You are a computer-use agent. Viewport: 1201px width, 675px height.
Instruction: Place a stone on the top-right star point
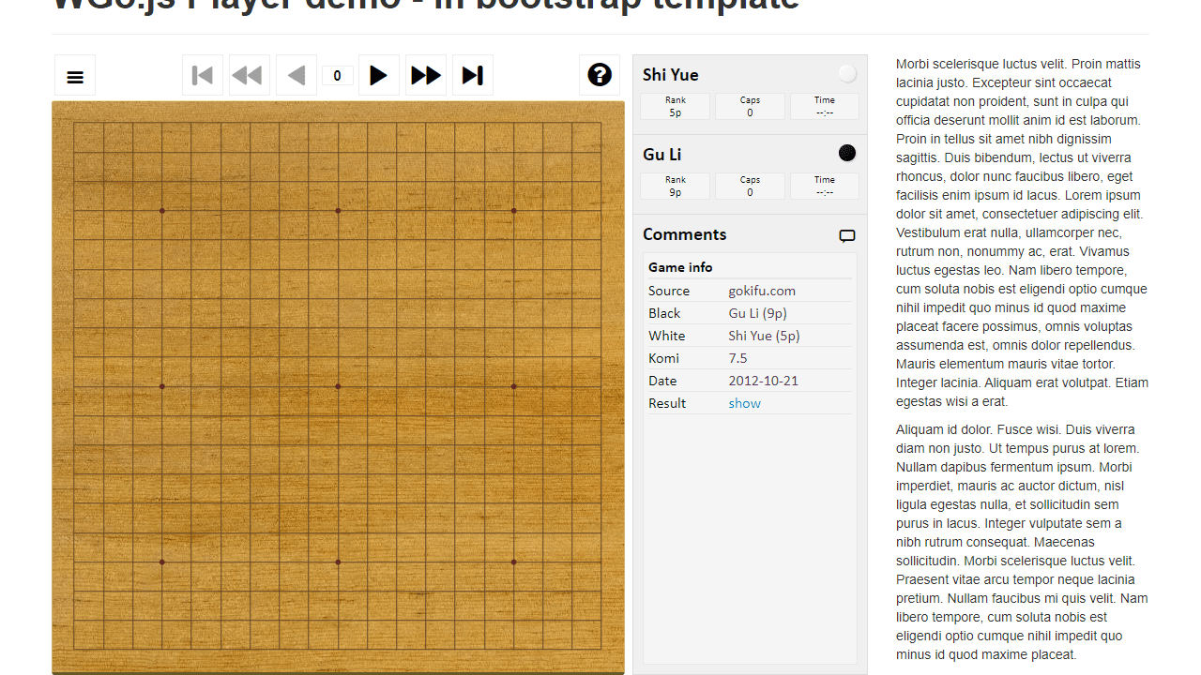coord(513,211)
